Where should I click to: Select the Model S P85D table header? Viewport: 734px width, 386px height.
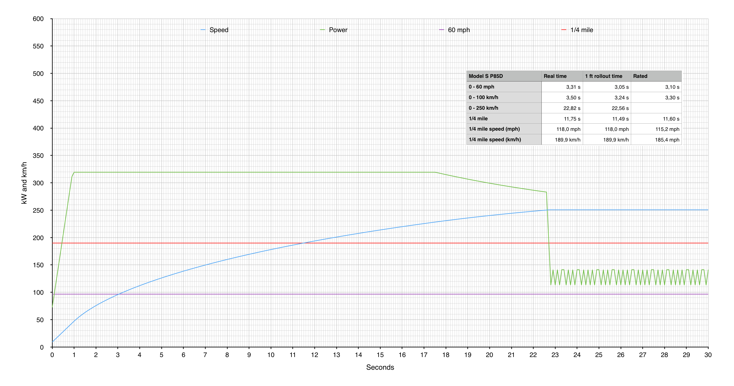point(486,76)
